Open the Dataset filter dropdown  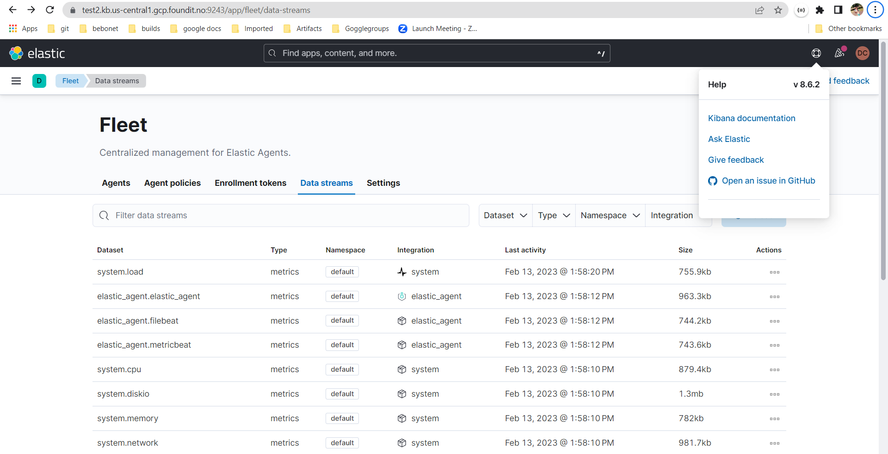pyautogui.click(x=505, y=215)
